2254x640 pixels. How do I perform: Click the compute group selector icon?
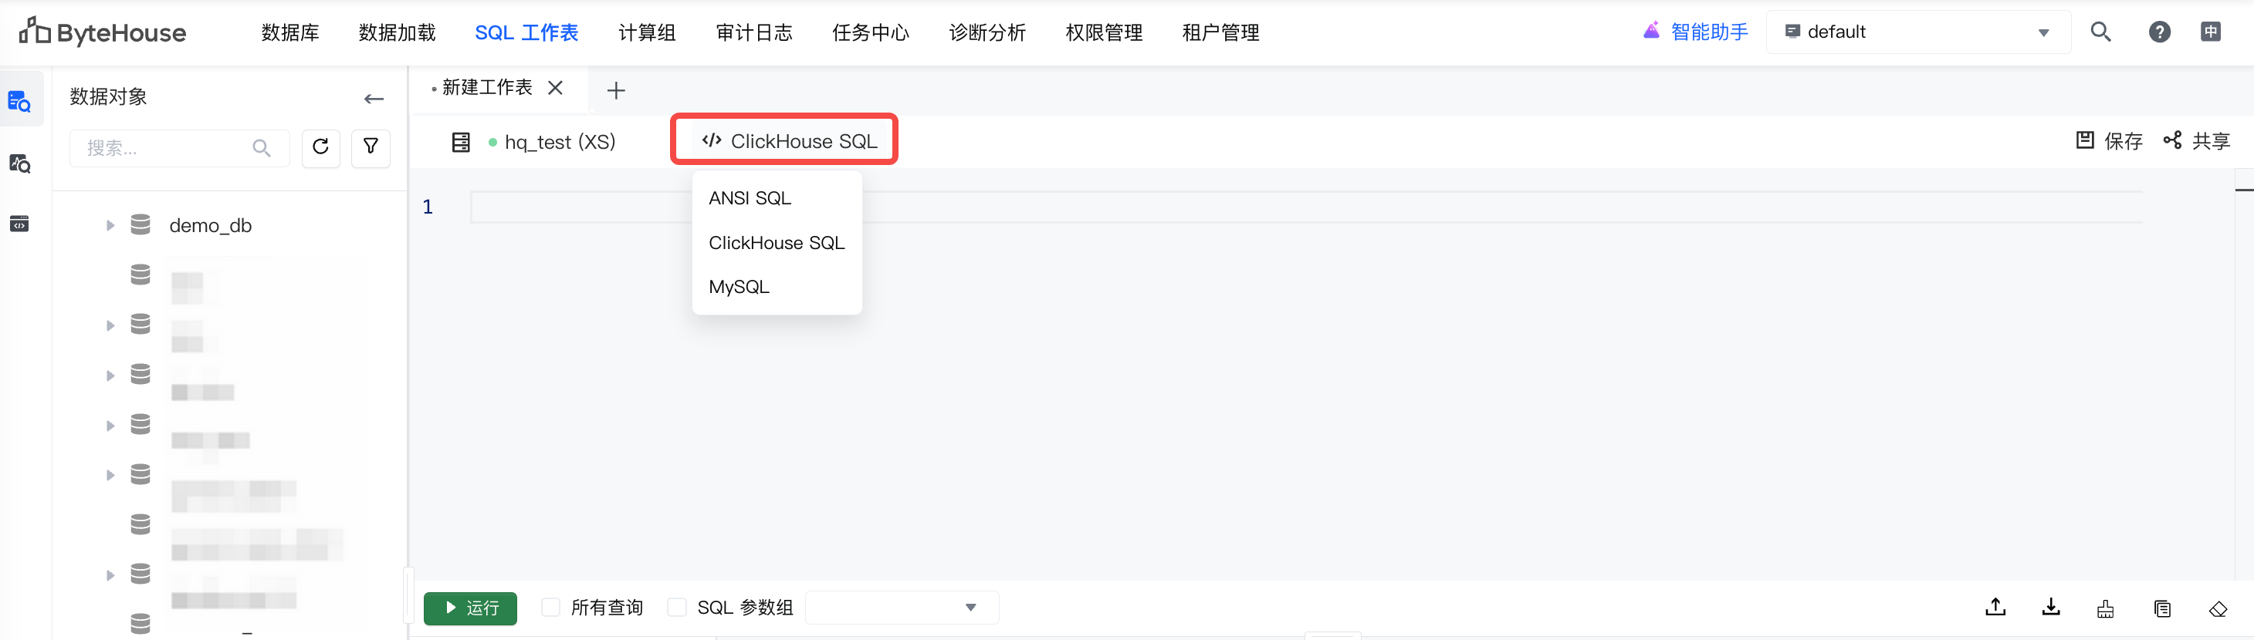click(x=461, y=142)
